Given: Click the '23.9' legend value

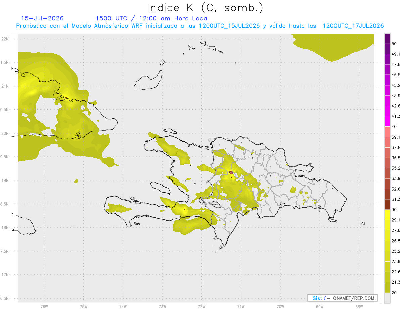Looking at the screenshot, I should [x=396, y=262].
